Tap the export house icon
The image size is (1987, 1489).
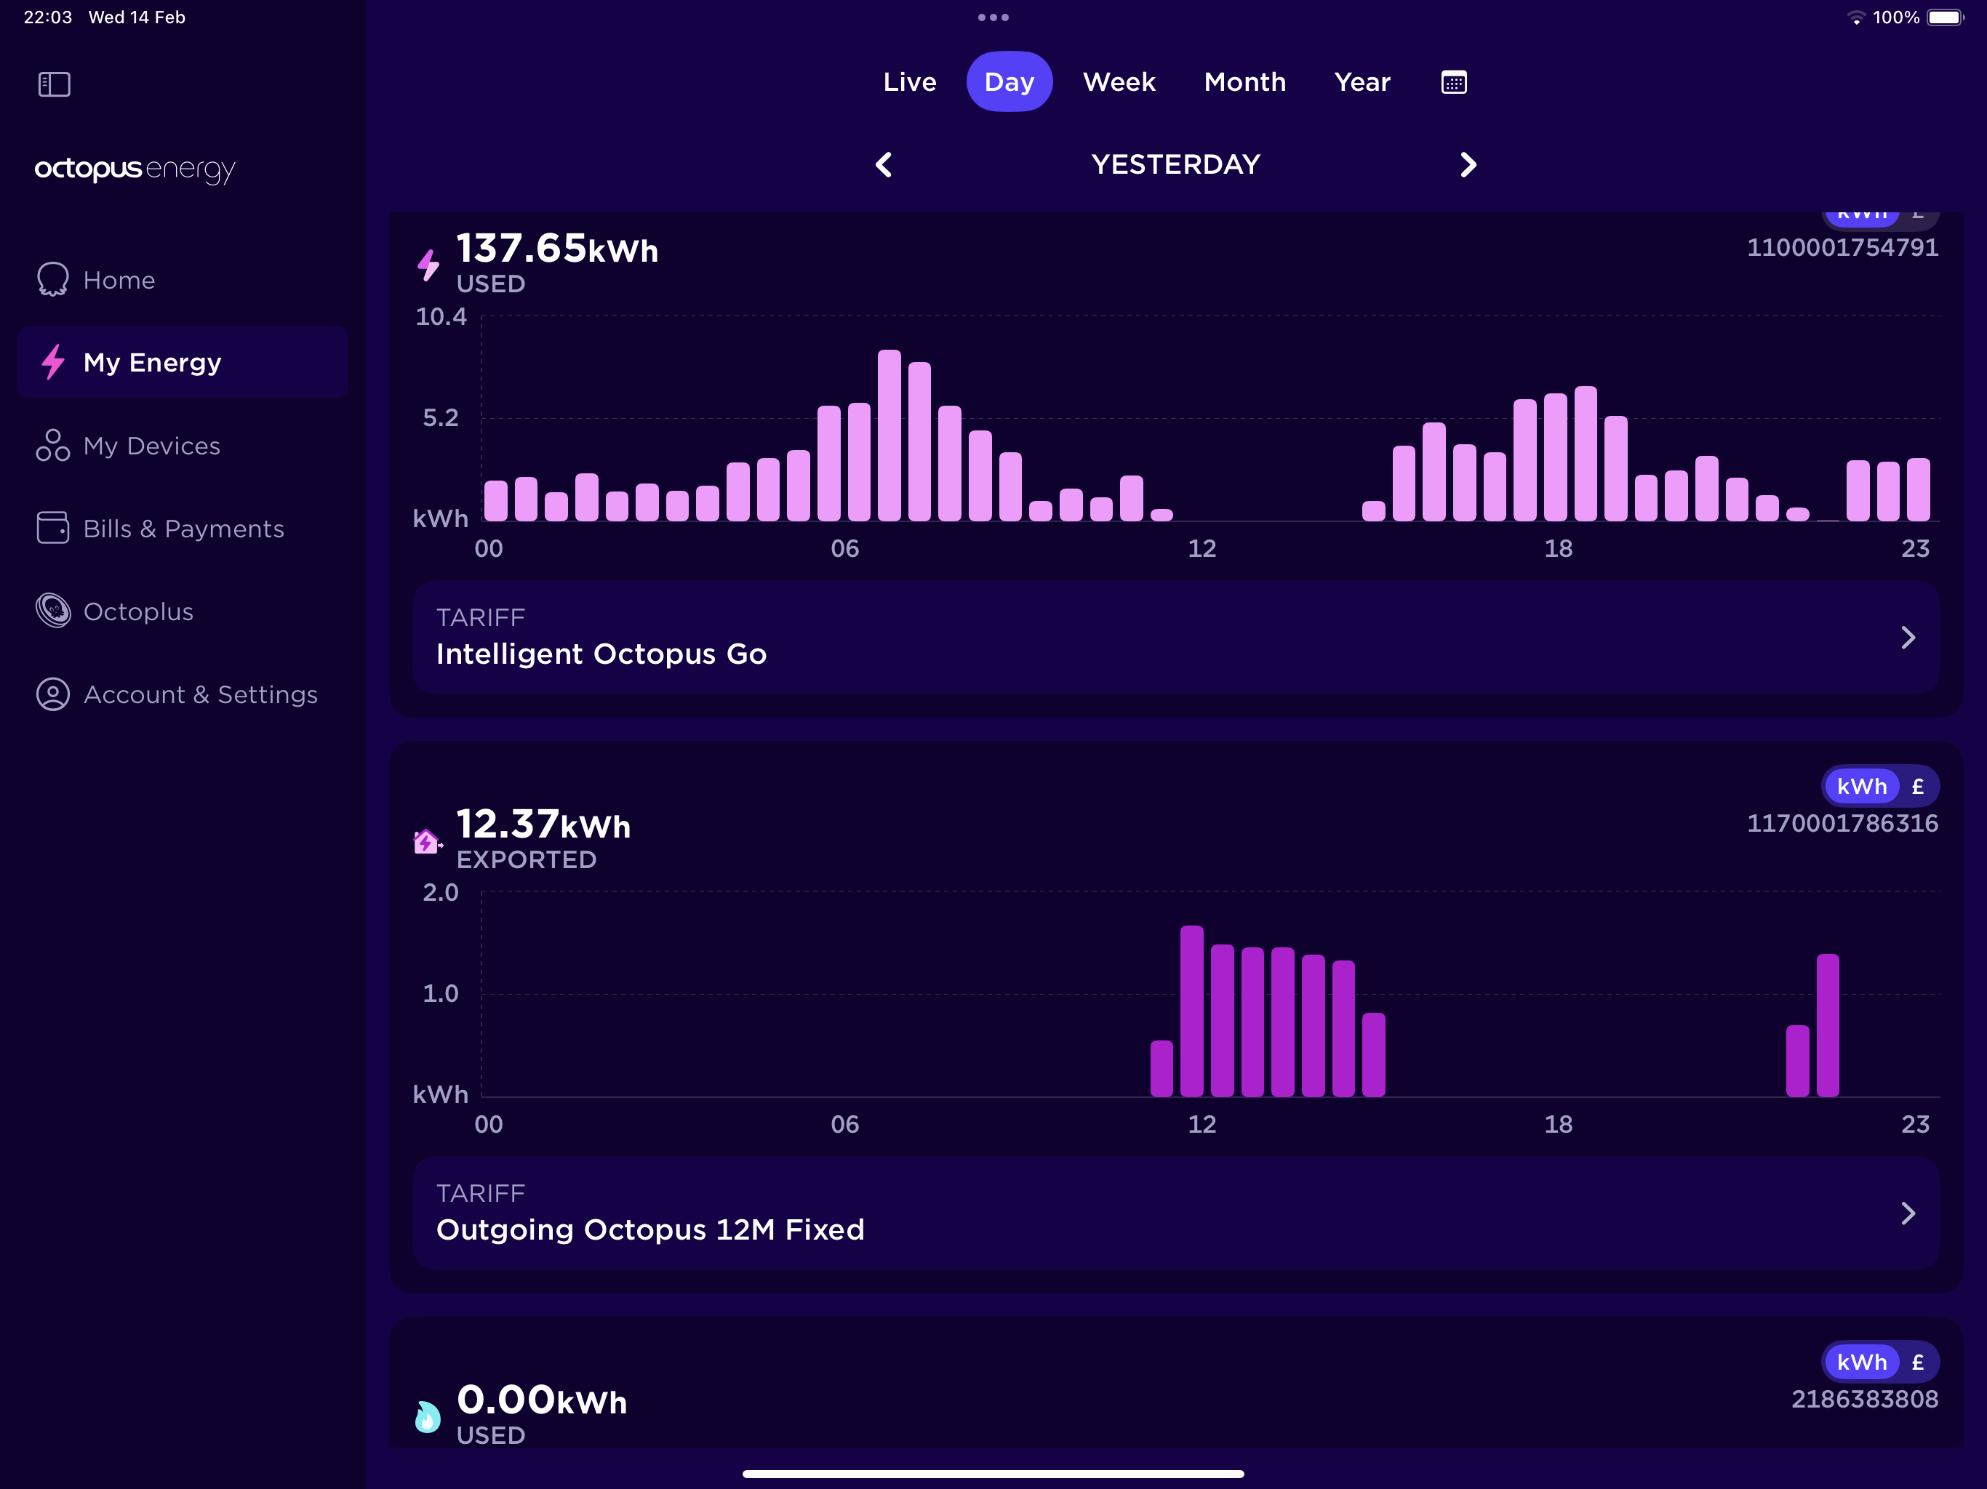[x=428, y=841]
